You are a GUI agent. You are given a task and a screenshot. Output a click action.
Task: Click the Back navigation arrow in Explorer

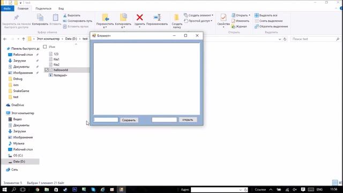coord(5,39)
